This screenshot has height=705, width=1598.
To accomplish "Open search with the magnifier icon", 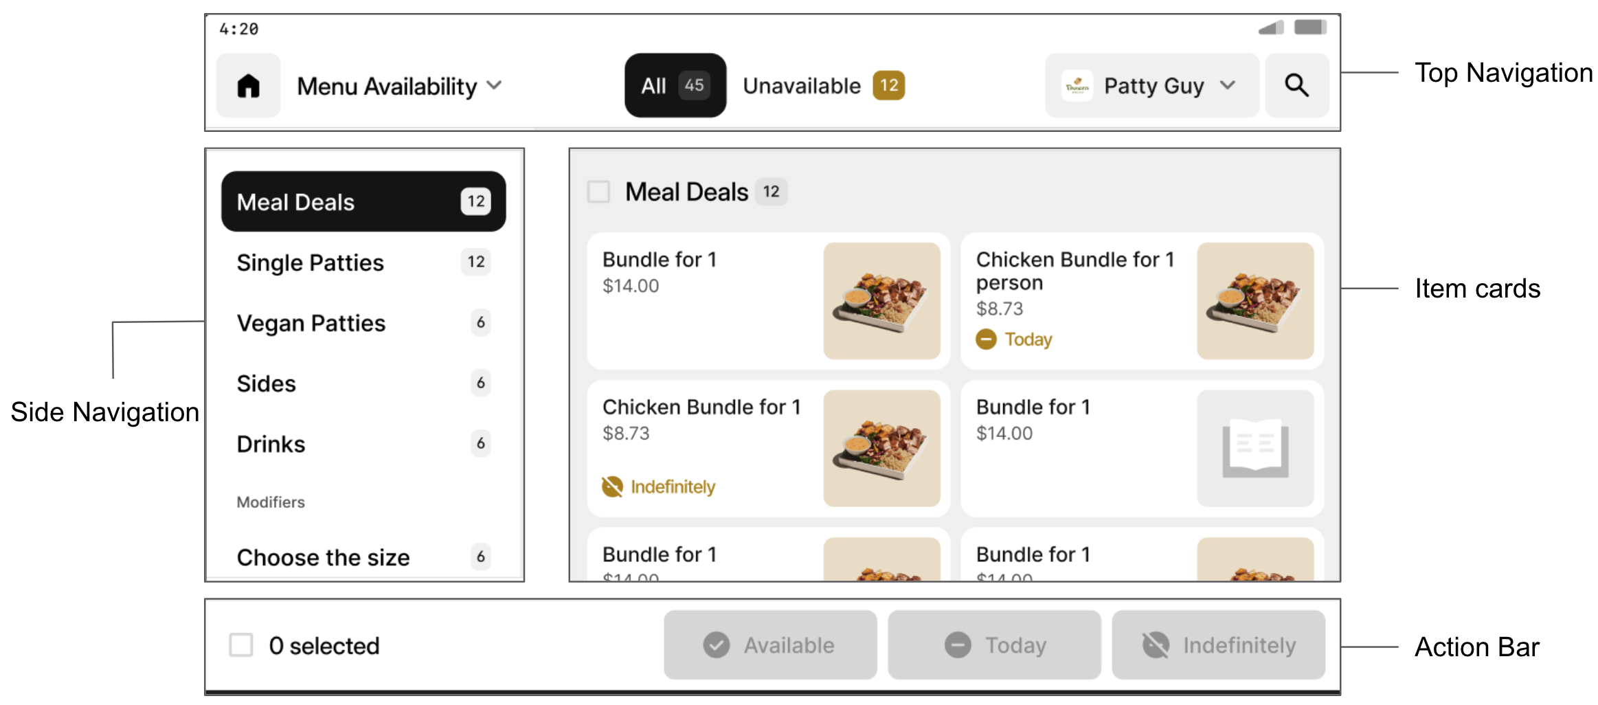I will [x=1296, y=86].
